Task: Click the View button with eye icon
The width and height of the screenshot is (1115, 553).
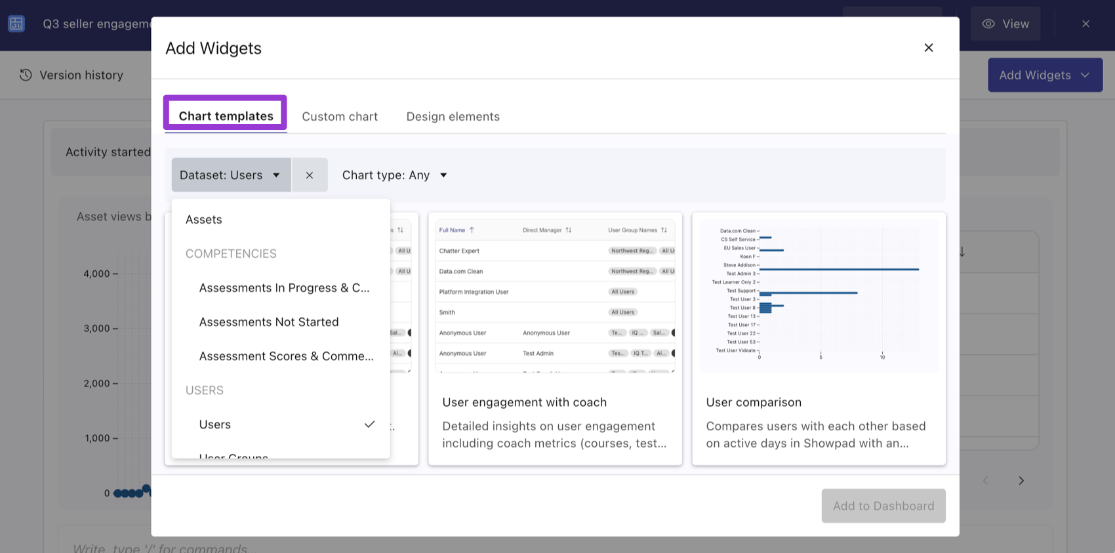Action: (1005, 24)
